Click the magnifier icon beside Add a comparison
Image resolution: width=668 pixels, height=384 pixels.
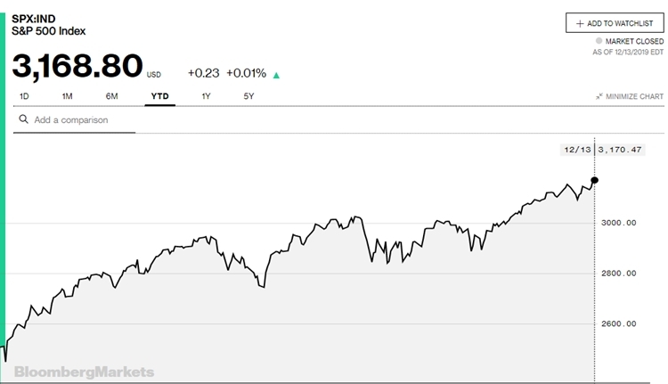(x=23, y=119)
